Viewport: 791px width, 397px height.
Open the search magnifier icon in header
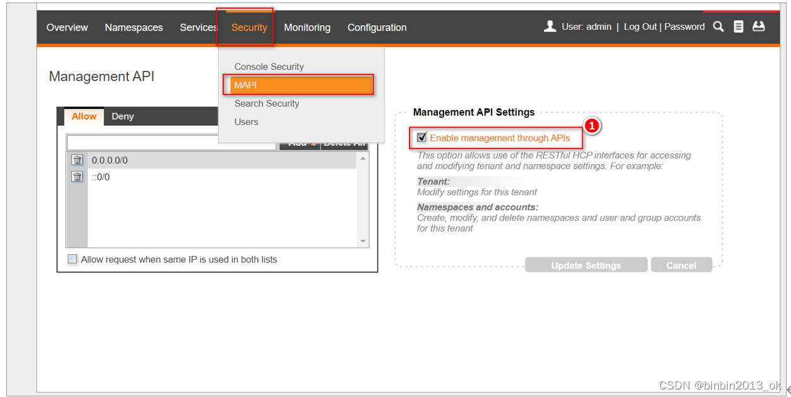(719, 26)
